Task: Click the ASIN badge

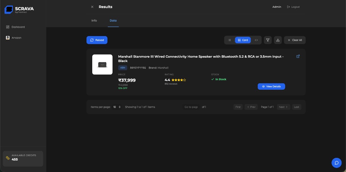Action: 123,68
